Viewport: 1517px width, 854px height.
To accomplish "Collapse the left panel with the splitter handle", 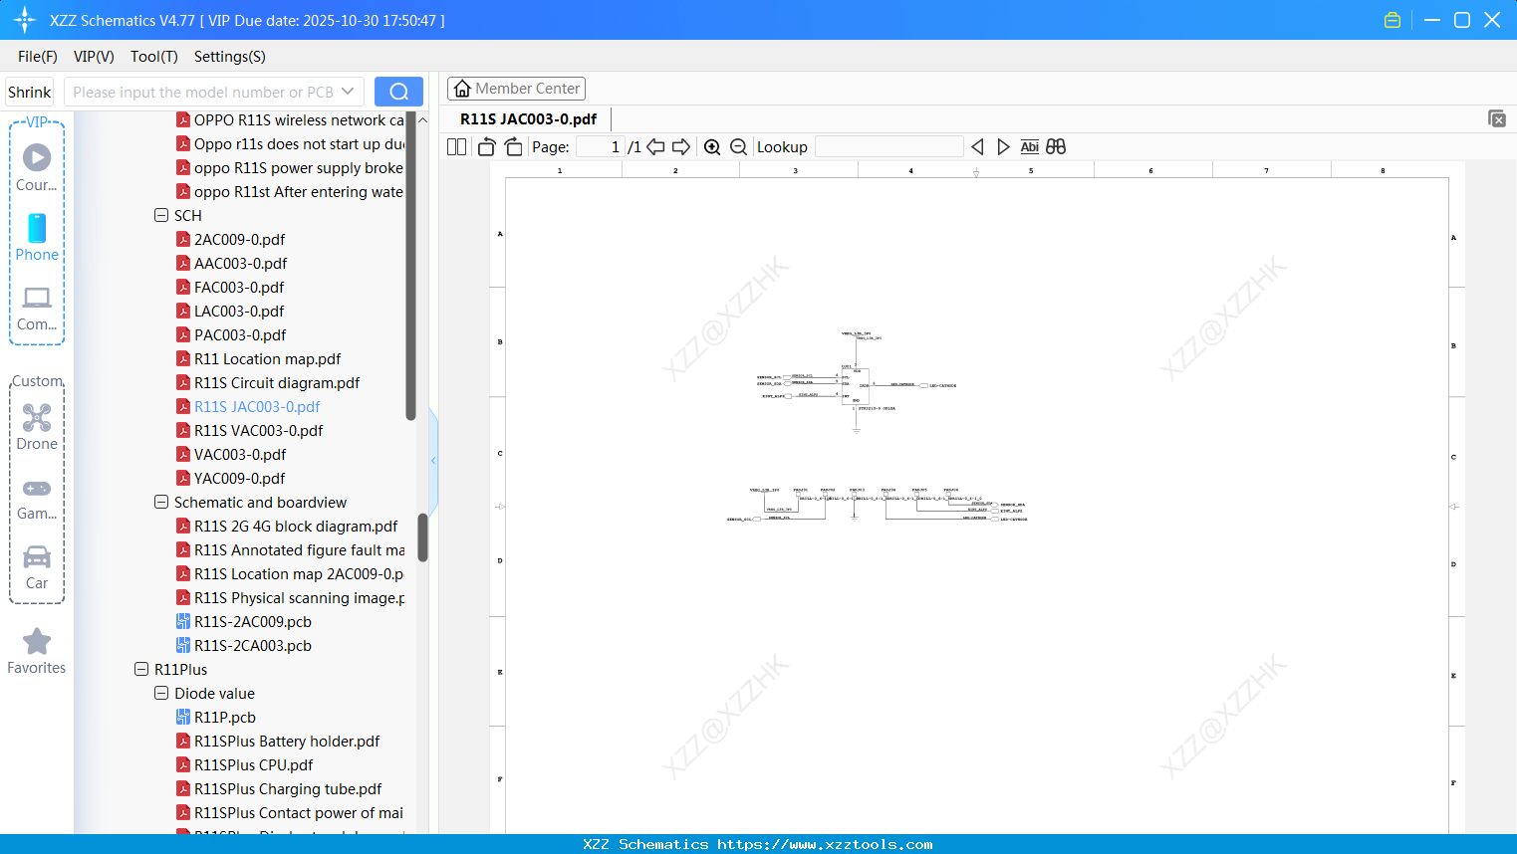I will 433,460.
